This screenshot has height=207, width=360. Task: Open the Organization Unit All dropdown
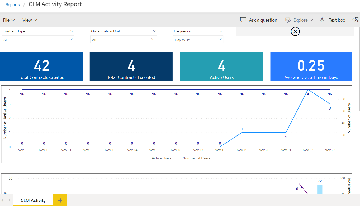[x=124, y=40]
